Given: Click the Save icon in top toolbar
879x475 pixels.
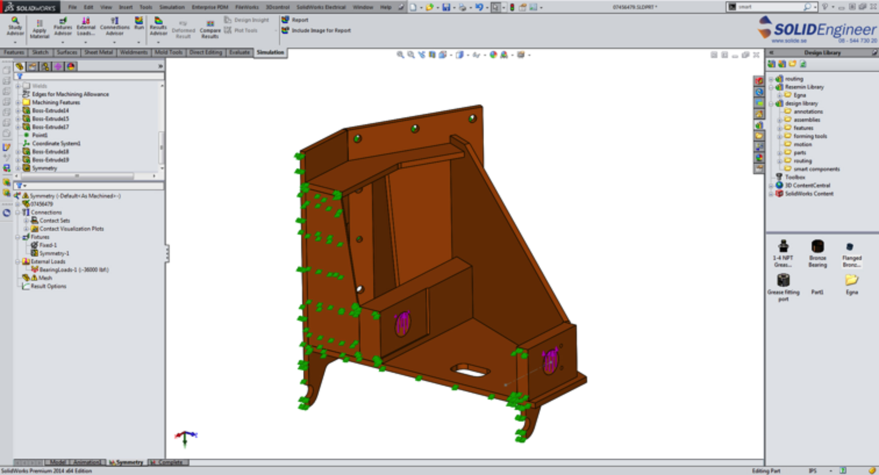Looking at the screenshot, I should [x=446, y=7].
